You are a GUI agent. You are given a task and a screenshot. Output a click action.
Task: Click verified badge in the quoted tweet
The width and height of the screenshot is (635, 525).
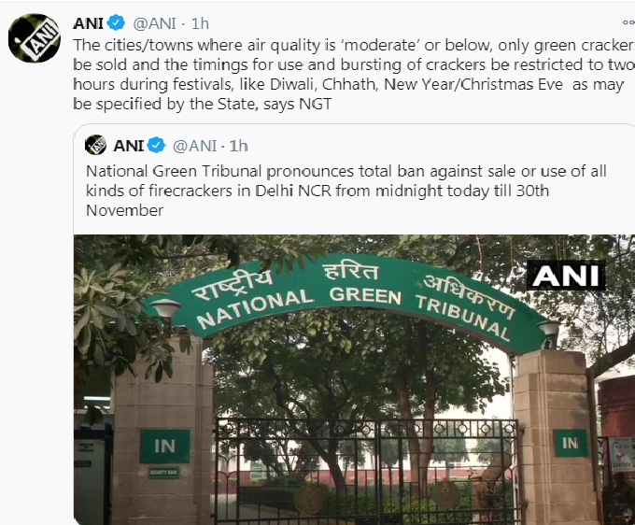point(156,145)
